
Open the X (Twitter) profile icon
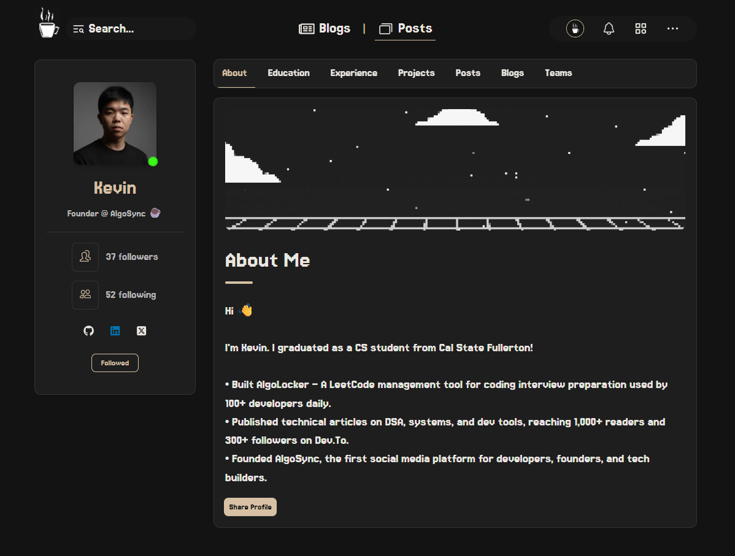141,330
